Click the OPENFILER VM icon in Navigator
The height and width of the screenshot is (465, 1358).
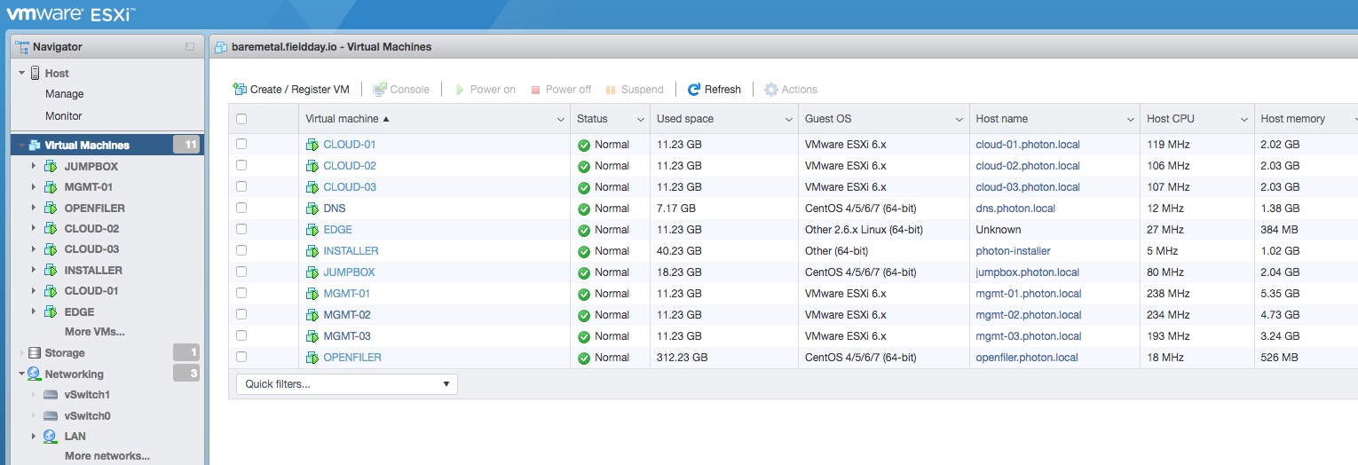[51, 208]
